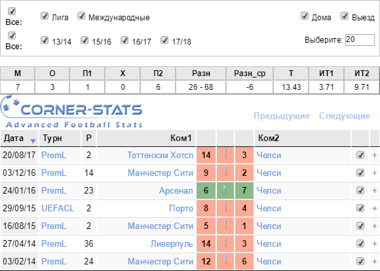Screen dimensions: 380x271
Task: Toggle the 15/16 season checkbox
Action: coord(85,40)
